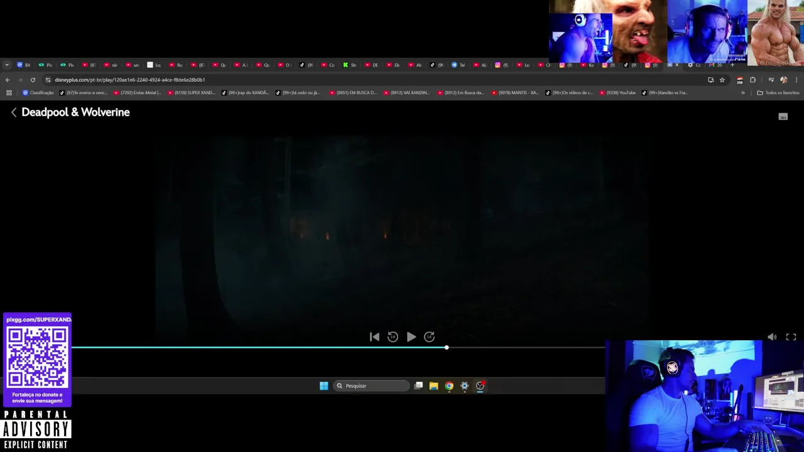
Task: Open the Chrome three-dot menu
Action: pos(796,80)
